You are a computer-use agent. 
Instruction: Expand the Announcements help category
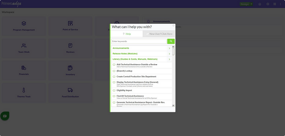coord(142,48)
